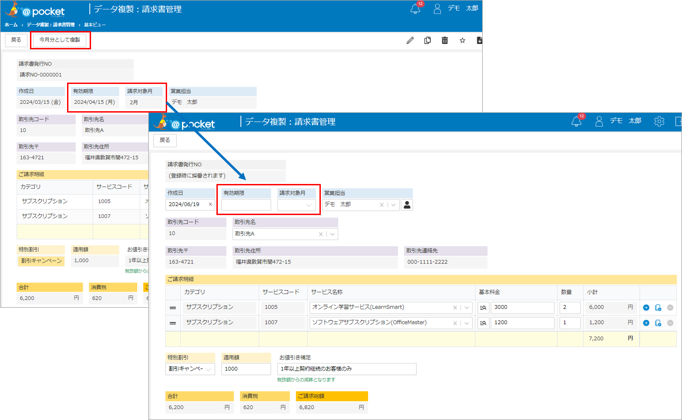
Task: Open 基本ビュー breadcrumb link
Action: point(95,25)
